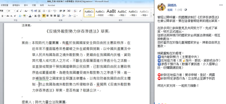Click the Decrease Indent icon
Image resolution: width=226 pixels, height=104 pixels.
pos(61,11)
